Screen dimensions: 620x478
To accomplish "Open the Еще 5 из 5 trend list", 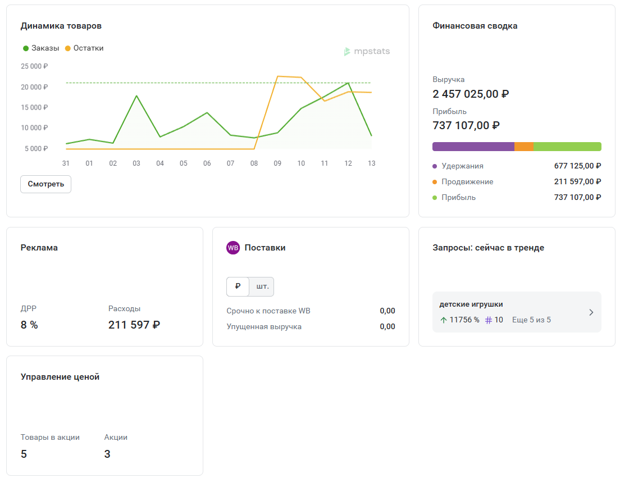I will coord(531,320).
